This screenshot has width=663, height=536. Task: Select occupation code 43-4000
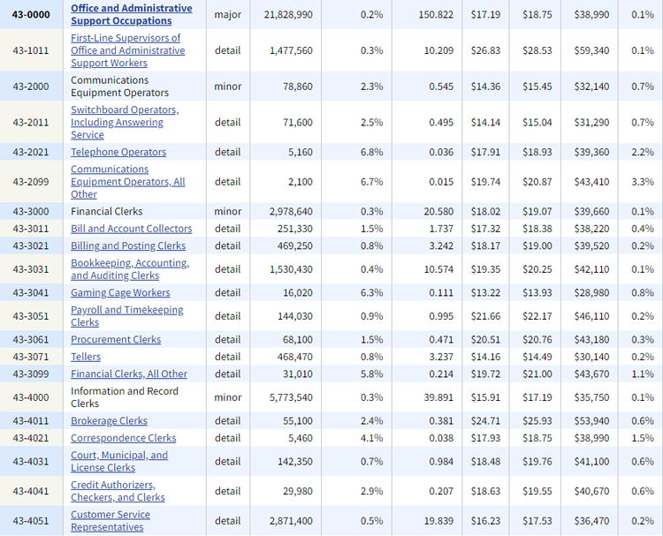coord(31,397)
